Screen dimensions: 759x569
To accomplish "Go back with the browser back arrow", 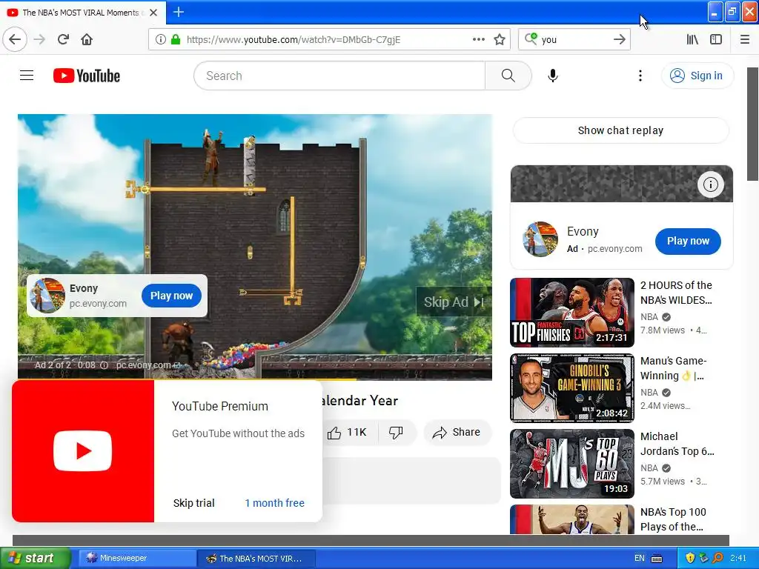I will point(15,39).
